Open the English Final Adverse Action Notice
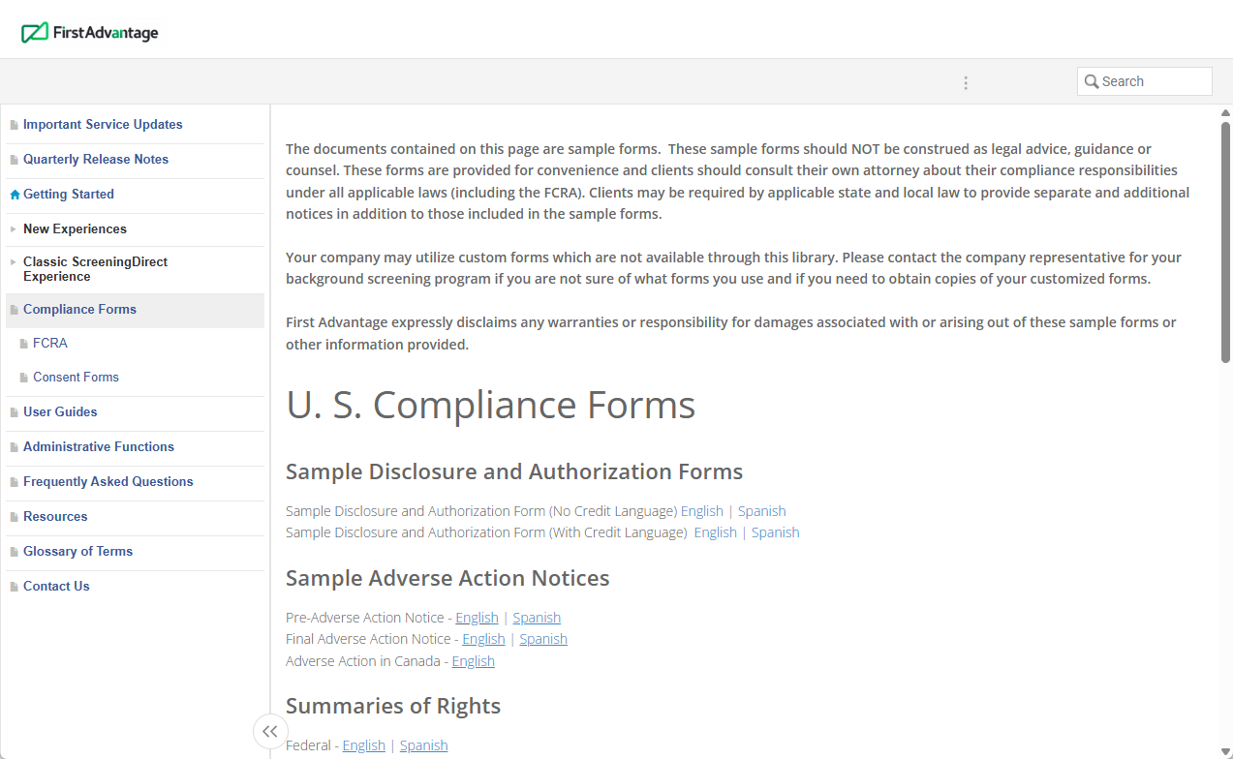The width and height of the screenshot is (1233, 759). 483,639
